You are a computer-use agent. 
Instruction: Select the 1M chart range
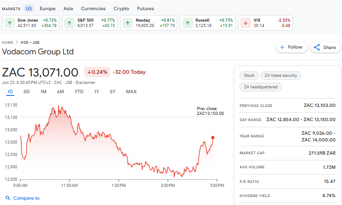click(43, 91)
